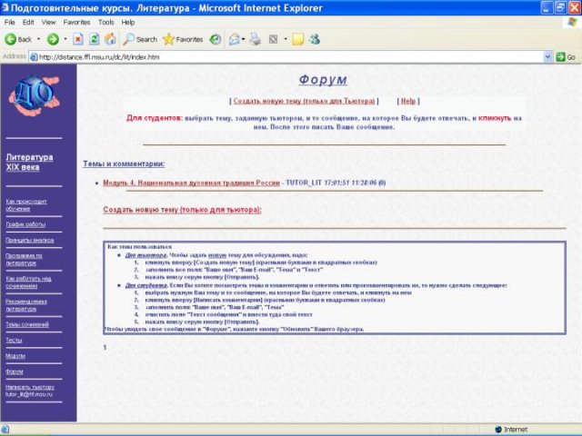Click the Internet zone status icon
582x436 pixels.
[x=498, y=430]
